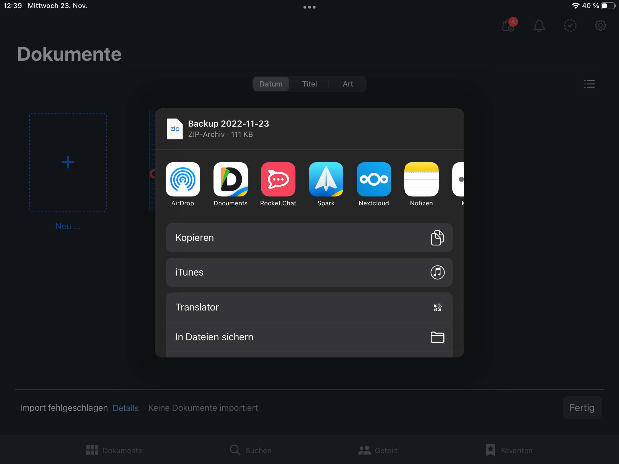This screenshot has height=464, width=619.
Task: Share the file to Notizen
Action: click(x=421, y=179)
